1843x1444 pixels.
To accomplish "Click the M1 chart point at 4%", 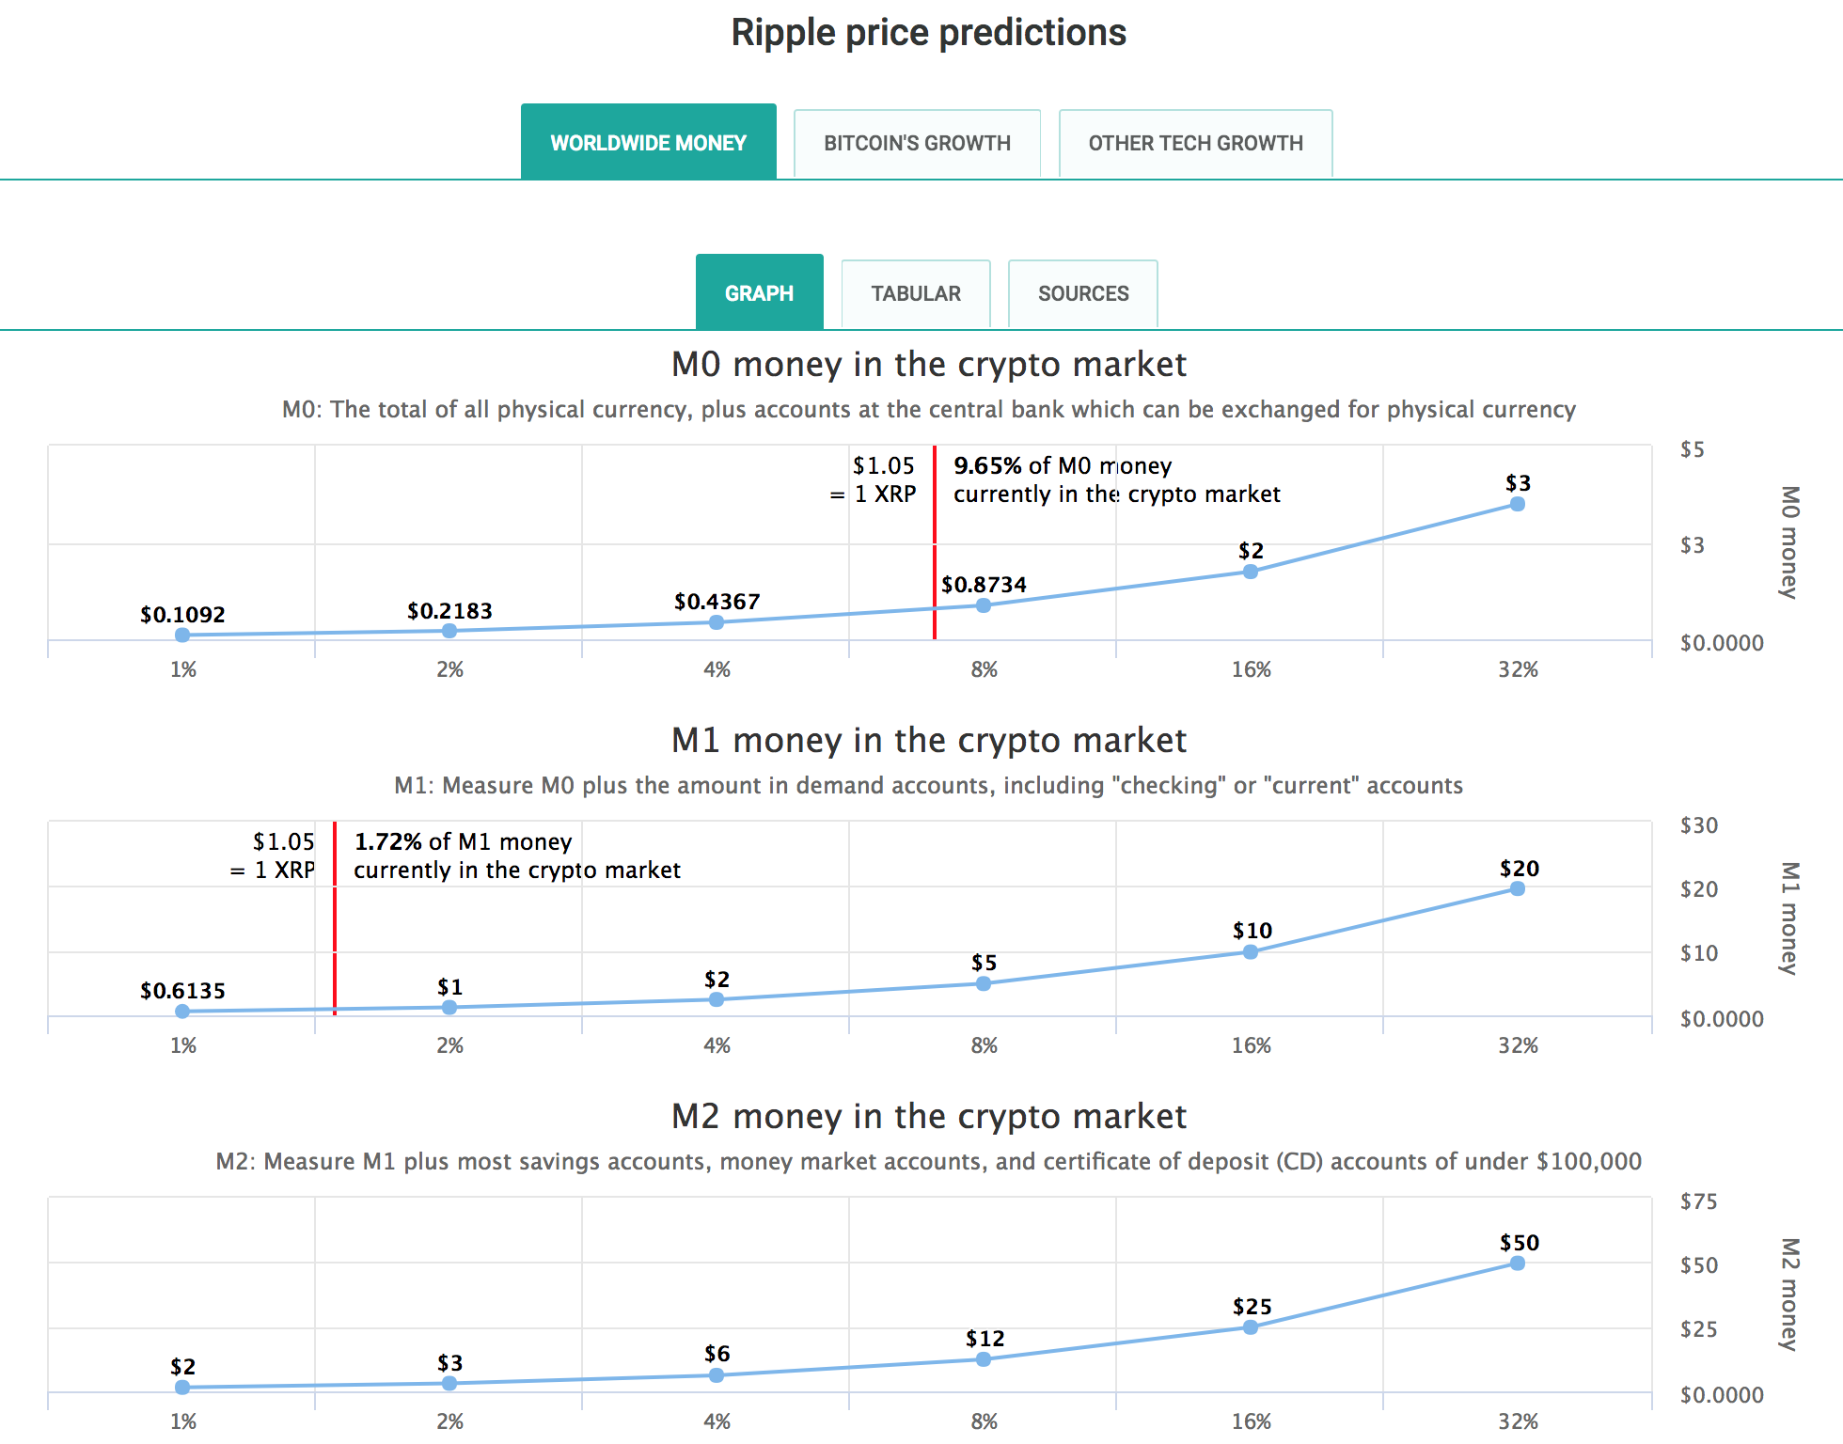I will point(717,999).
